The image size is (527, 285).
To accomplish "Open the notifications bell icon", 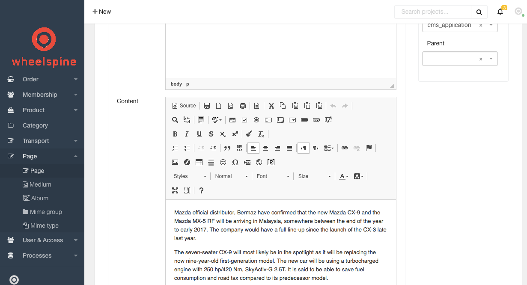I will coord(500,12).
